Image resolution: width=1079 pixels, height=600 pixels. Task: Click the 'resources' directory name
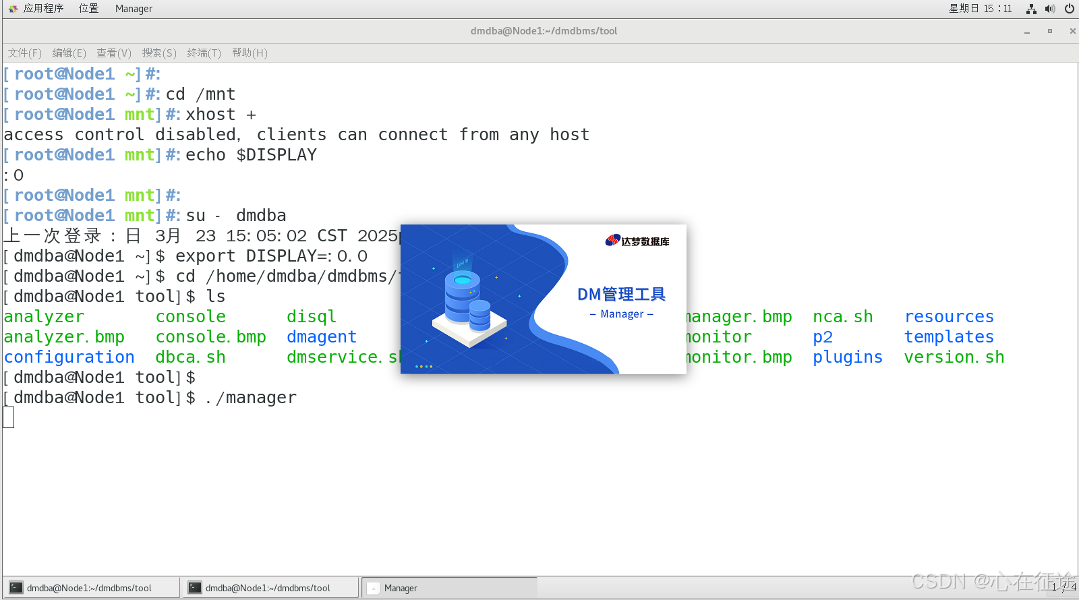coord(949,317)
